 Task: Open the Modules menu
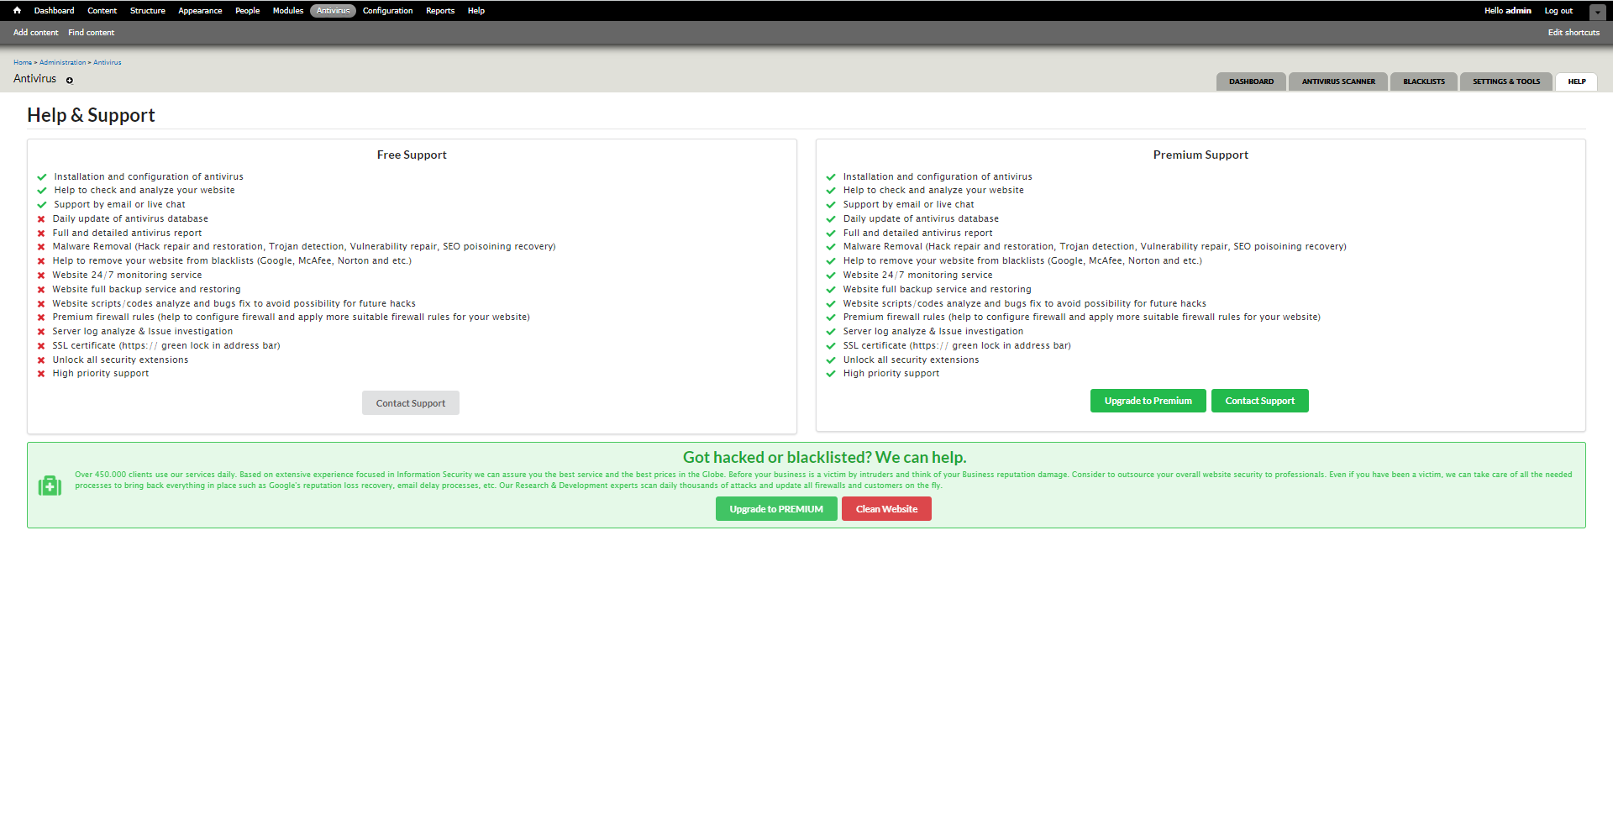pyautogui.click(x=287, y=10)
